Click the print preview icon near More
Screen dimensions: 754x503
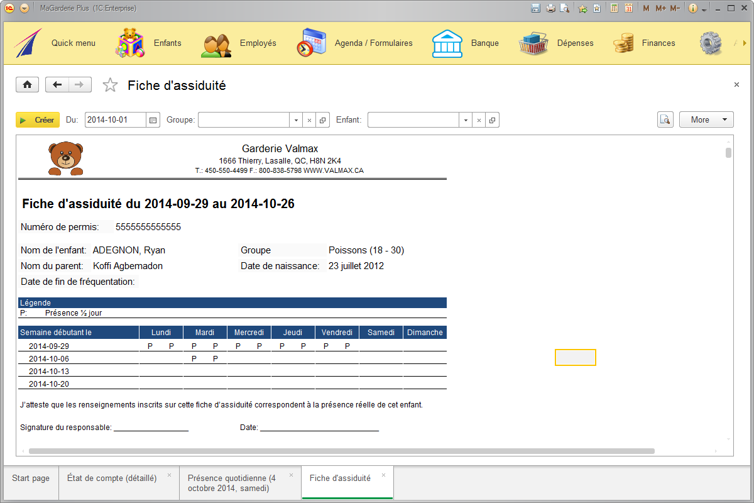(x=665, y=119)
